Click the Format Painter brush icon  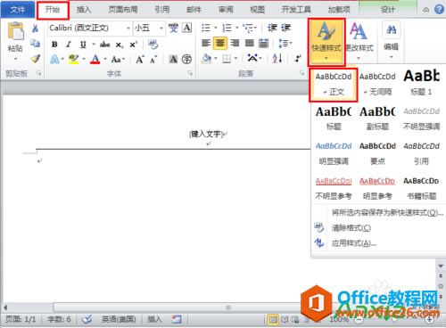(x=36, y=59)
